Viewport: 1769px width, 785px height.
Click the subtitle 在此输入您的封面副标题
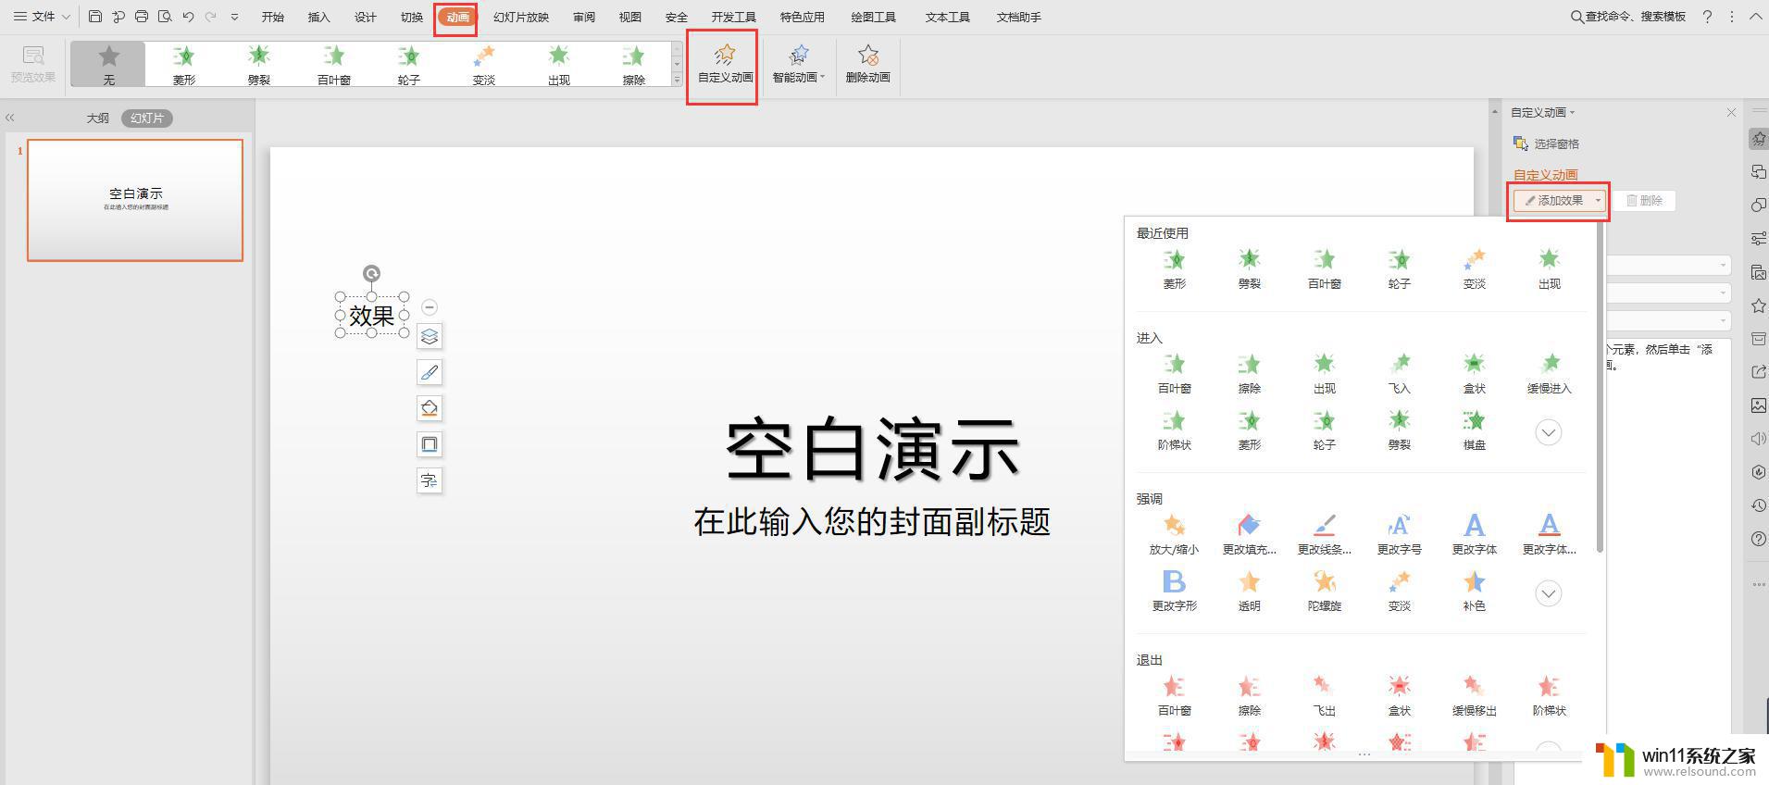pyautogui.click(x=872, y=521)
